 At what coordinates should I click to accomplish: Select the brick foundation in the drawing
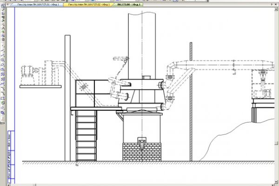(x=142, y=152)
